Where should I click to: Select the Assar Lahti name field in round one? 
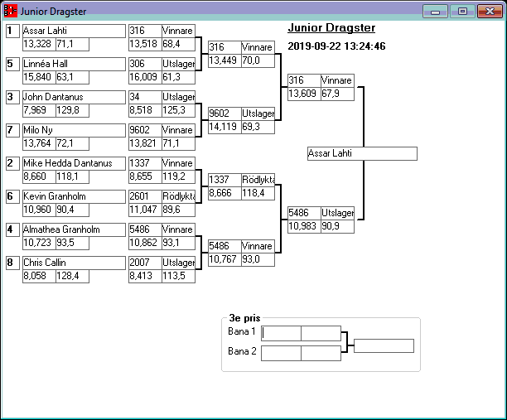(x=73, y=31)
